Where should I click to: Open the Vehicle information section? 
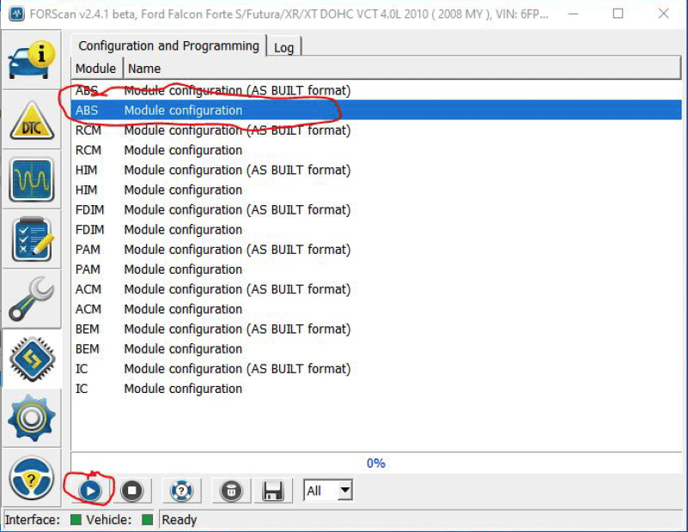32,60
